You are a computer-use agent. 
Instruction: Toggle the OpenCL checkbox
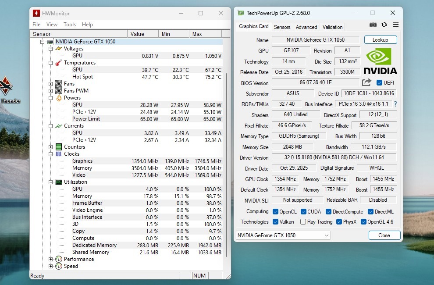[275, 212]
